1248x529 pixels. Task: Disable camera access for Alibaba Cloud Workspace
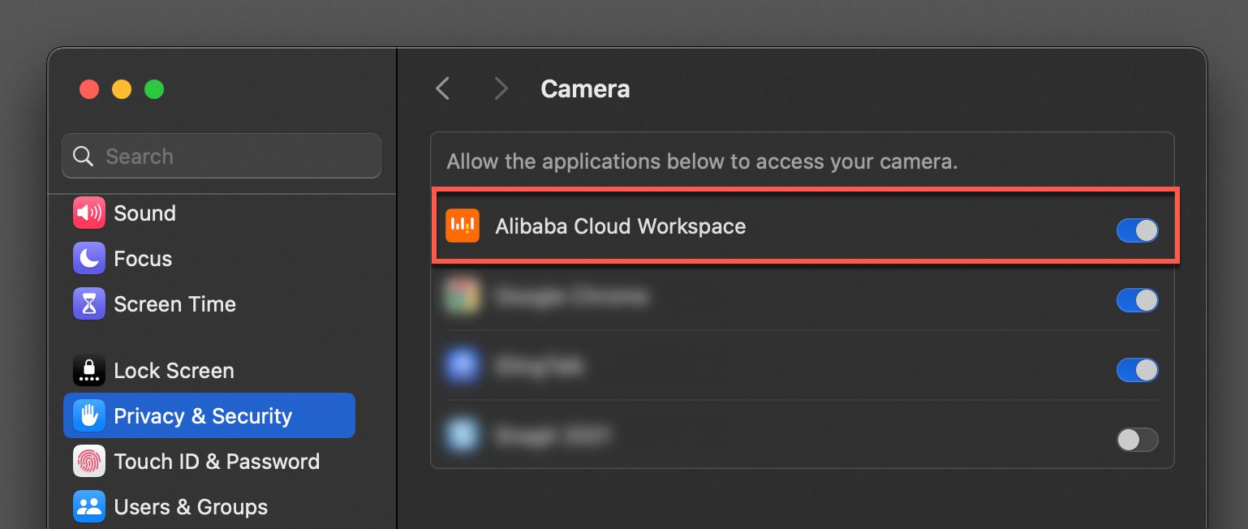click(1137, 230)
